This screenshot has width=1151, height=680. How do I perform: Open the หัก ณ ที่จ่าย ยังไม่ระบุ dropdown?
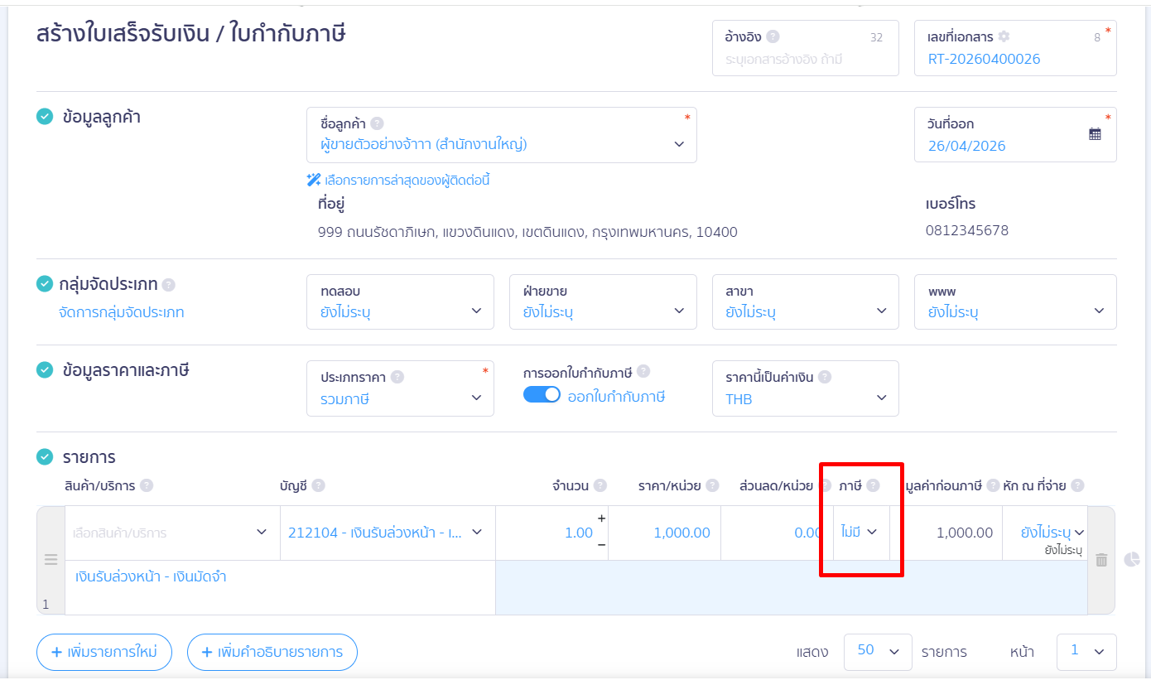coord(1045,533)
